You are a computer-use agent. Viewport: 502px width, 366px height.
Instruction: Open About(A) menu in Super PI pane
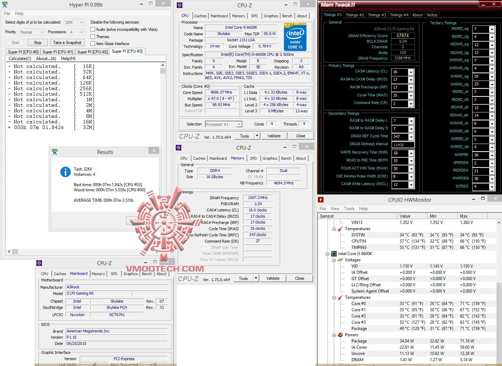point(46,59)
